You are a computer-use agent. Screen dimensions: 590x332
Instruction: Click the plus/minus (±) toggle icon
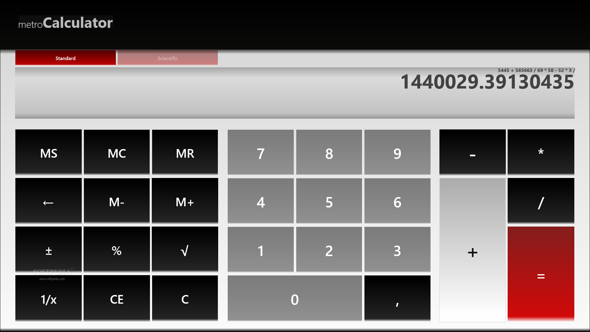pos(48,251)
